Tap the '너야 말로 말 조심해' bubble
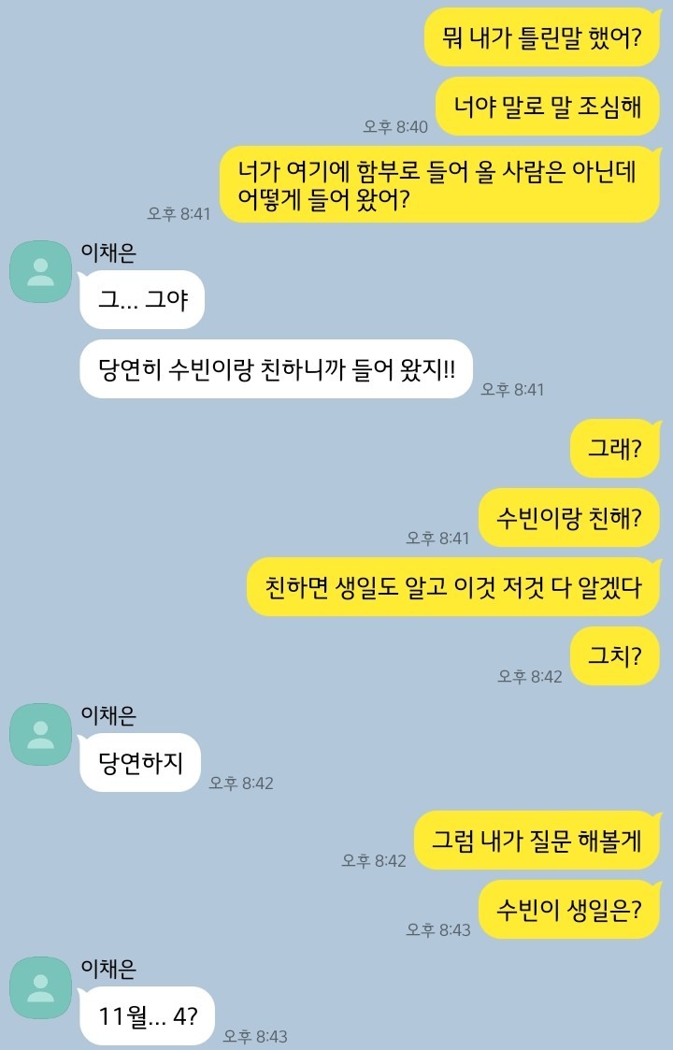 coord(548,107)
